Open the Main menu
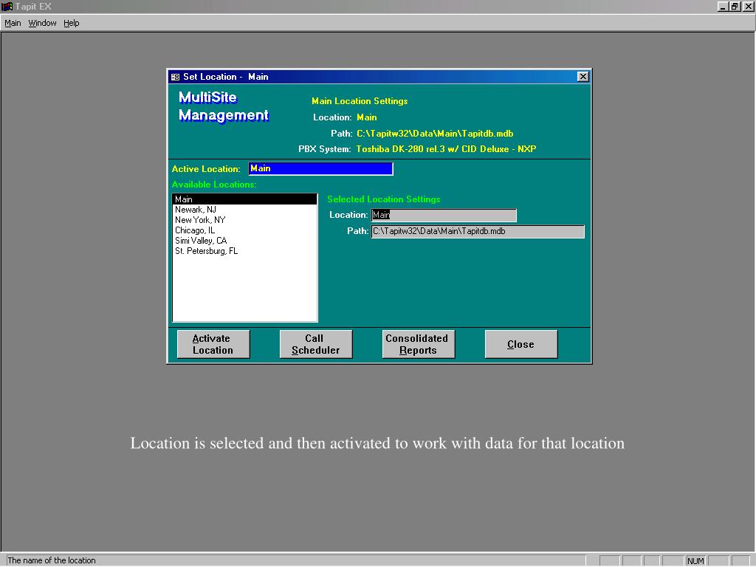This screenshot has height=567, width=756. point(13,23)
